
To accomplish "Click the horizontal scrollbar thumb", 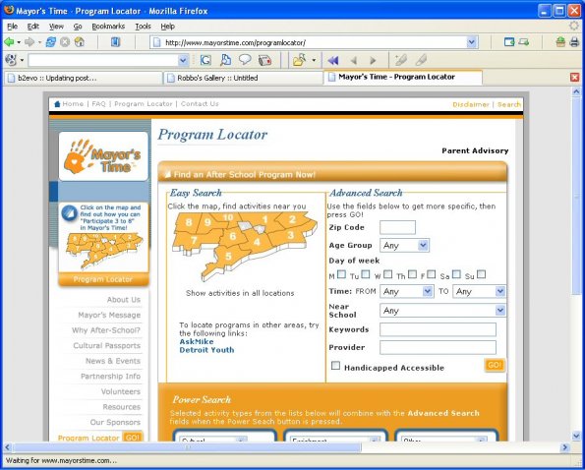I will (187, 446).
